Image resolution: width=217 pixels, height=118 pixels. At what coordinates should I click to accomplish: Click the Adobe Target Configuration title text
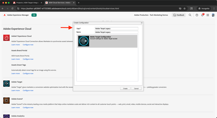(100, 37)
